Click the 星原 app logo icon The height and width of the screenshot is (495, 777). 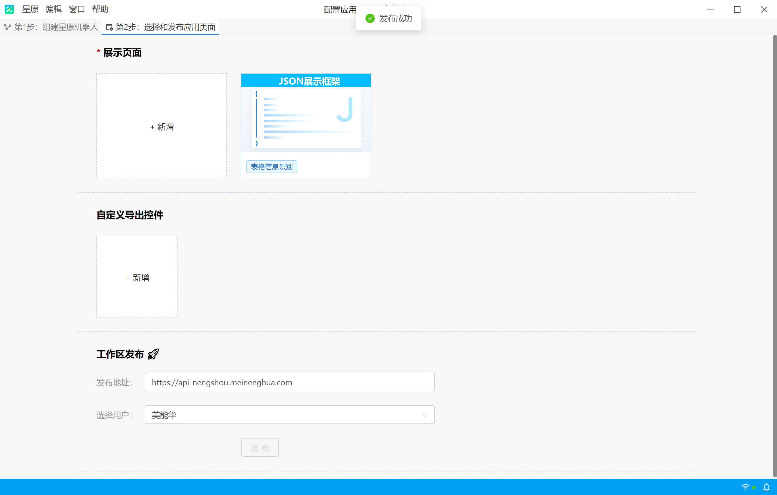coord(9,9)
